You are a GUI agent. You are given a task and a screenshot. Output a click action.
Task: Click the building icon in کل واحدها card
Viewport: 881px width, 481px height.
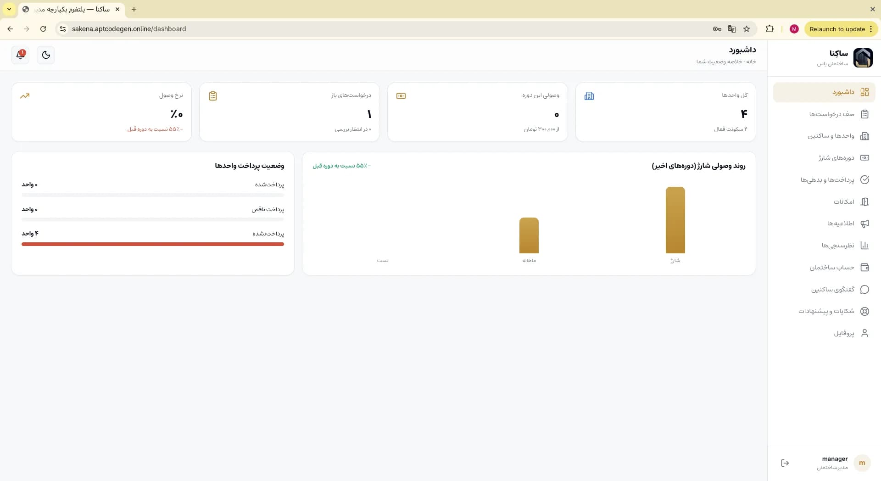click(589, 96)
